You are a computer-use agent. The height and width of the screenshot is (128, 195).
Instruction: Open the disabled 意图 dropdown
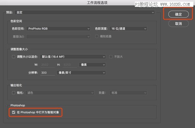tap(58, 36)
